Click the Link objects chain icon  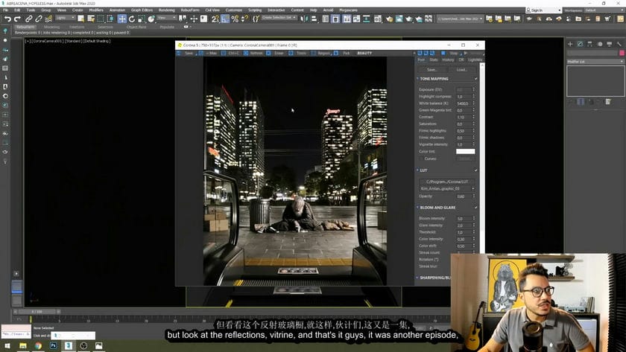[30, 19]
